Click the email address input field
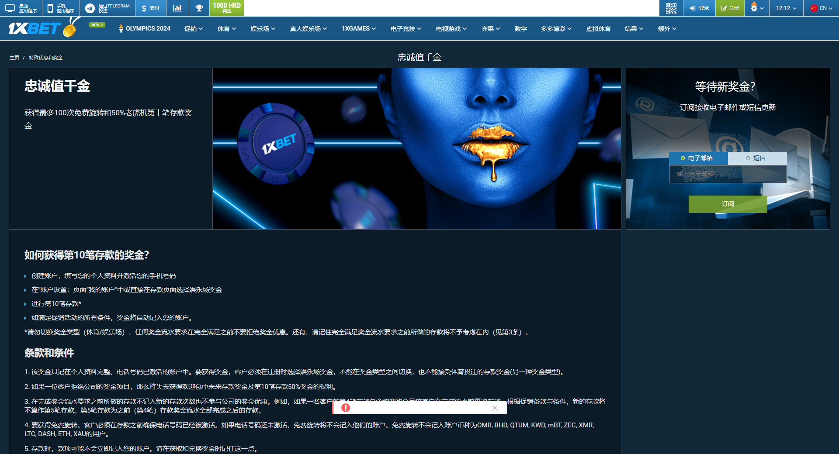 (x=728, y=174)
